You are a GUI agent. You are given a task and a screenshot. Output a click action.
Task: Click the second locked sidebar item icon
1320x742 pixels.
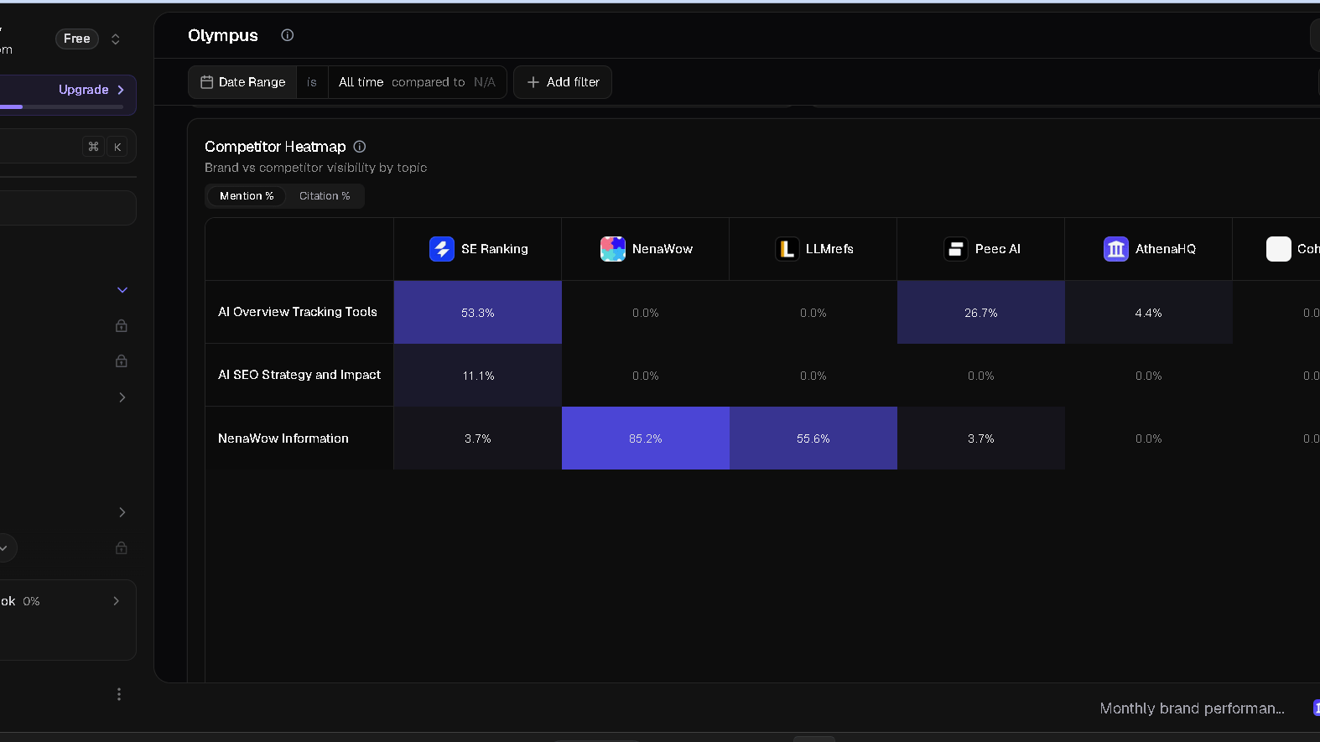pyautogui.click(x=122, y=361)
